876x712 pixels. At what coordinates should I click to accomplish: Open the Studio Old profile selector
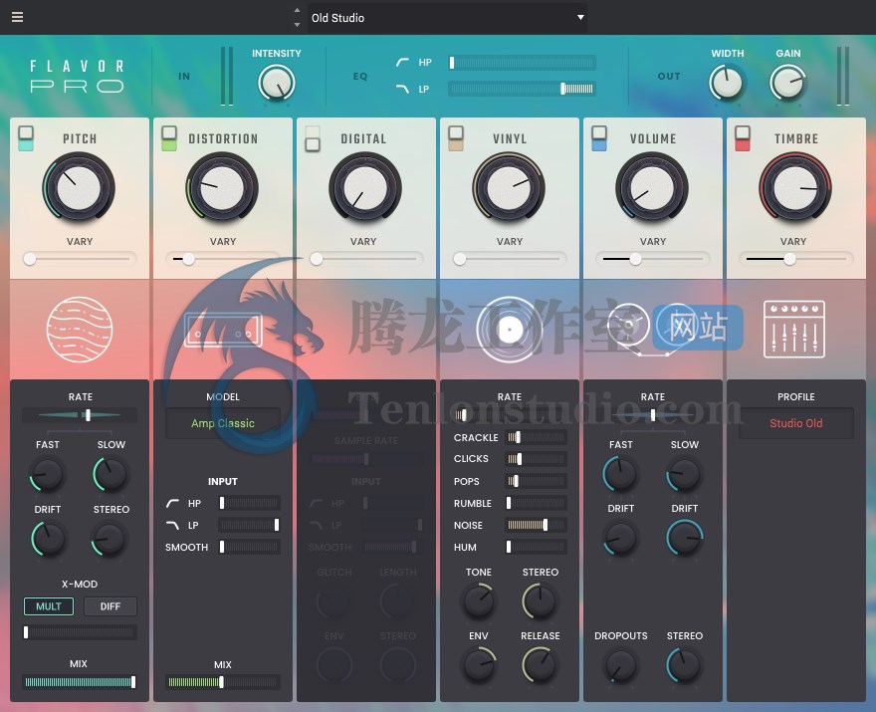(x=796, y=423)
